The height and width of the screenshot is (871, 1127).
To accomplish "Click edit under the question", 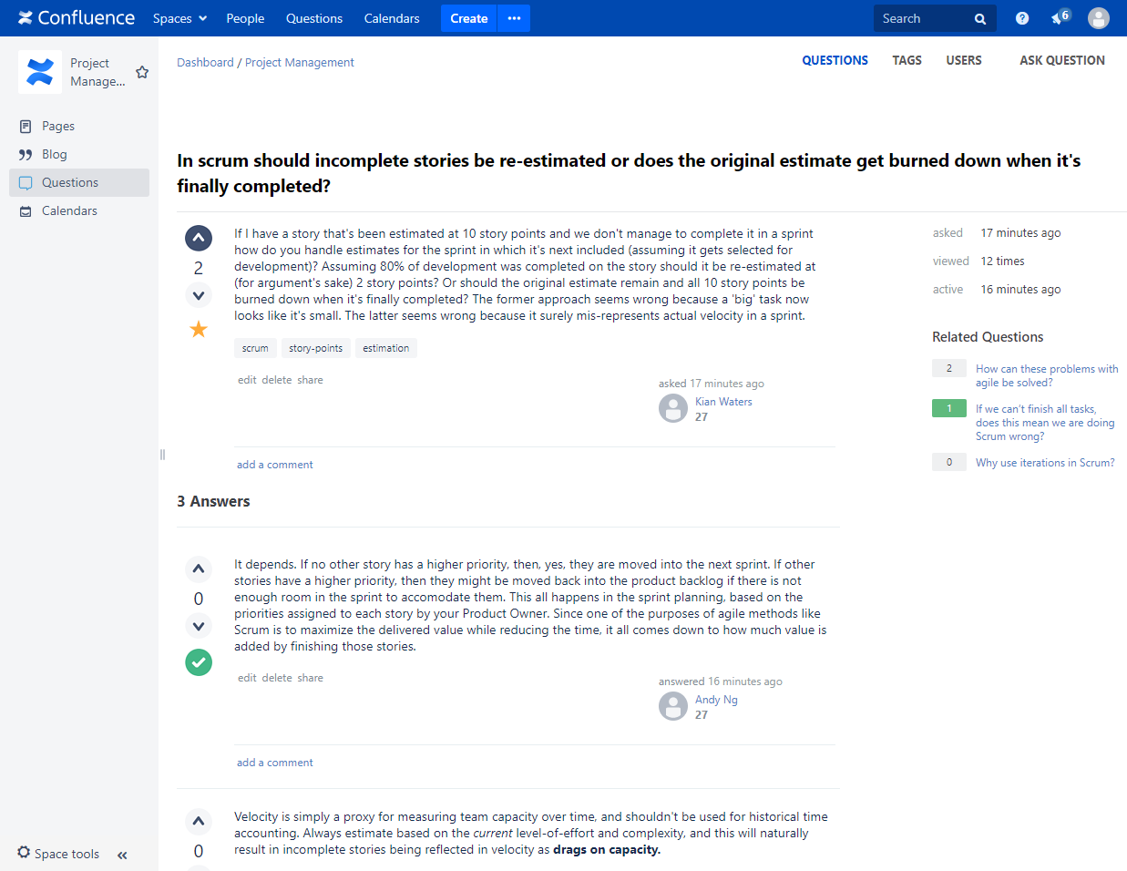I will click(247, 380).
